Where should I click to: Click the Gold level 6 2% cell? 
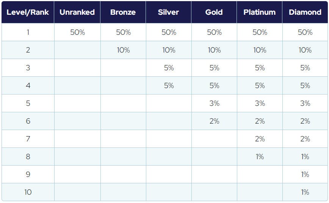pyautogui.click(x=214, y=121)
